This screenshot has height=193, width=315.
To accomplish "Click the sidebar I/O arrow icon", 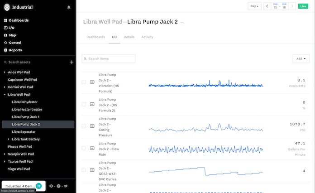I will pos(5,28).
